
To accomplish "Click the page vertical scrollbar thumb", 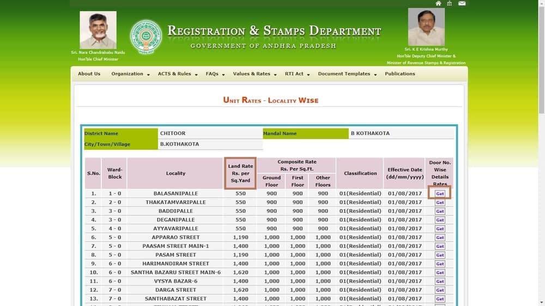I will click(x=541, y=59).
